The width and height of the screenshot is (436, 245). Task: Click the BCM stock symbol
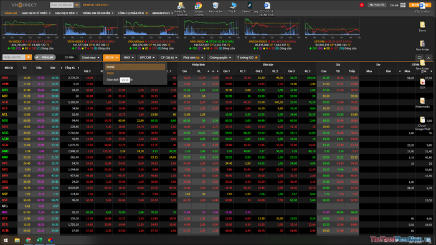click(5, 231)
